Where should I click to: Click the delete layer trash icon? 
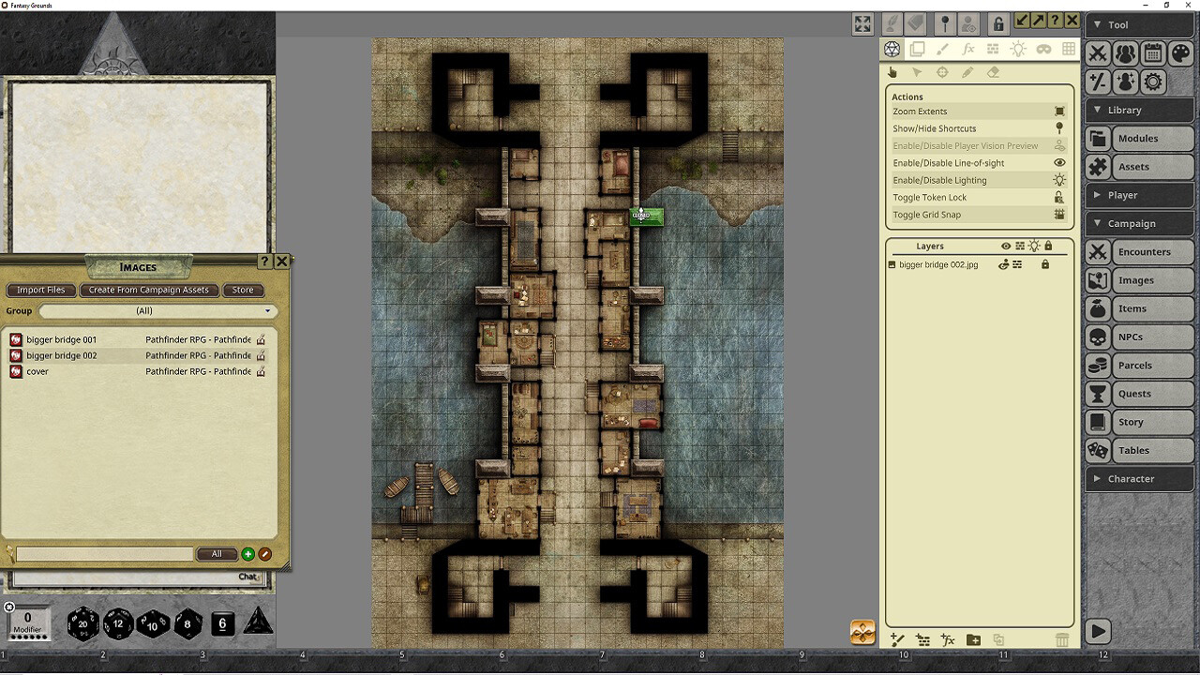click(x=1061, y=639)
